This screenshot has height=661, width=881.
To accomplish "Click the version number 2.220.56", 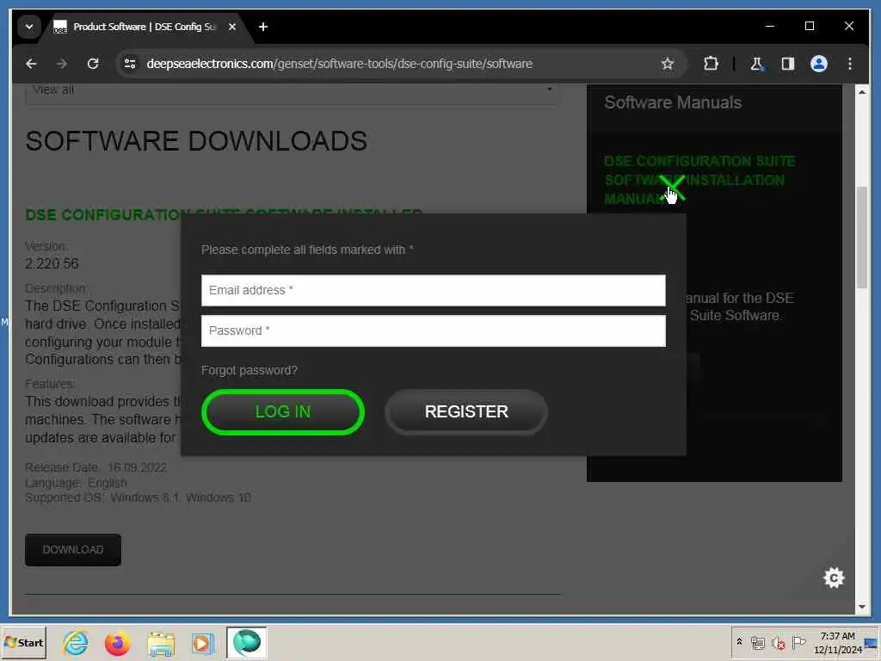I will (52, 263).
